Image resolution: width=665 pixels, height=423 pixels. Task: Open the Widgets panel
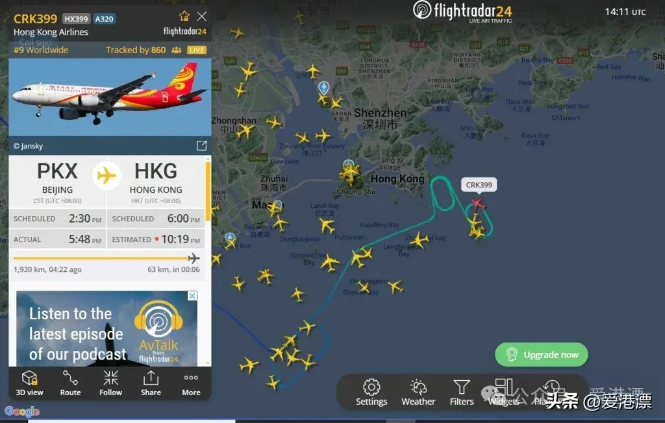503,393
